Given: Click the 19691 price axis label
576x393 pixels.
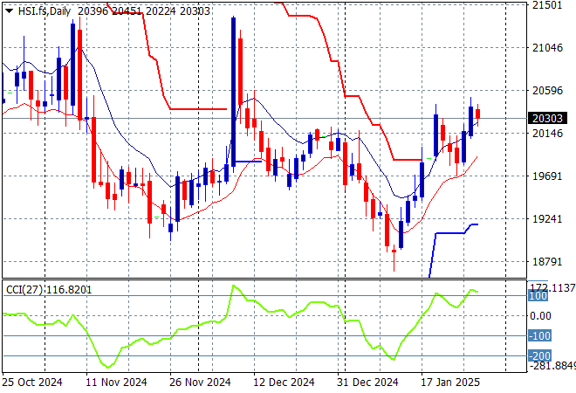Looking at the screenshot, I should pyautogui.click(x=547, y=176).
